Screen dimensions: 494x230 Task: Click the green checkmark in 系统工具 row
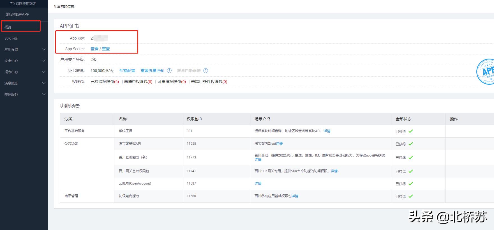point(411,131)
